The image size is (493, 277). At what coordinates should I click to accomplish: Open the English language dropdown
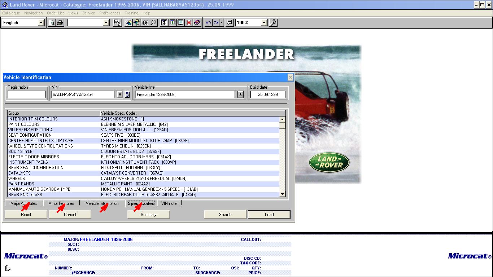pos(41,23)
